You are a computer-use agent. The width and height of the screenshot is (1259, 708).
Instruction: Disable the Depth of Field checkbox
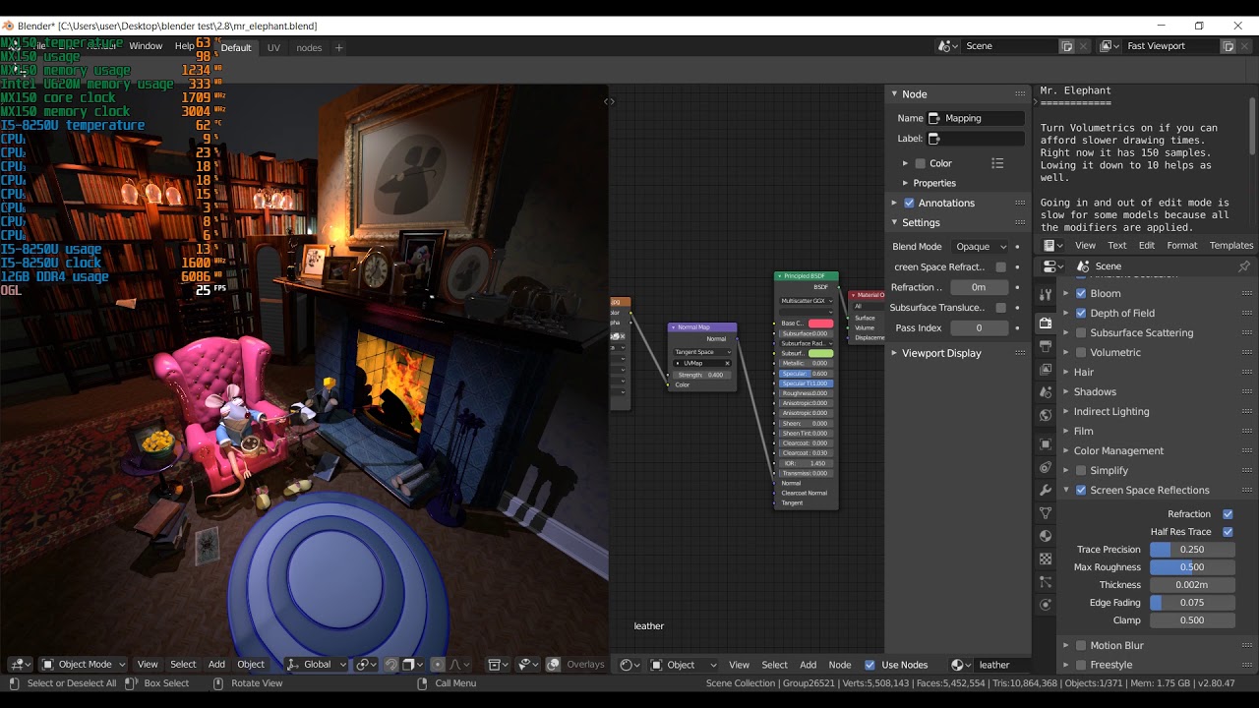[1081, 313]
